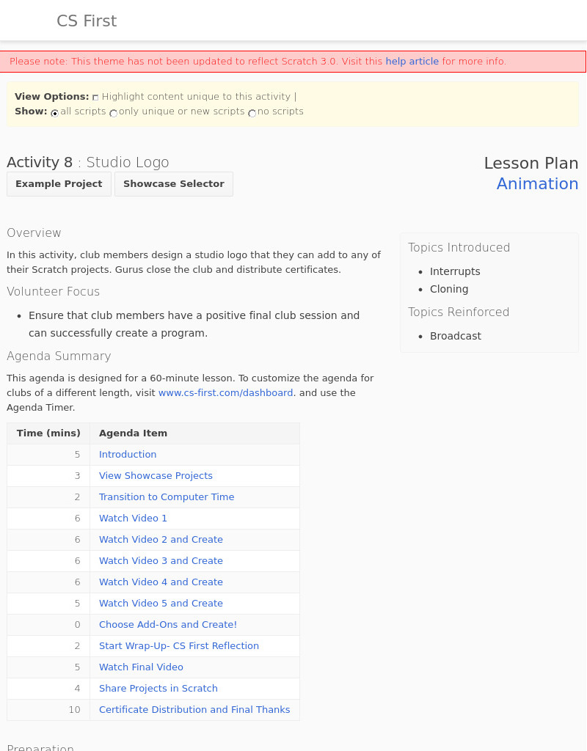The image size is (587, 751).
Task: Open "Share Projects in Scratch"
Action: 158,688
